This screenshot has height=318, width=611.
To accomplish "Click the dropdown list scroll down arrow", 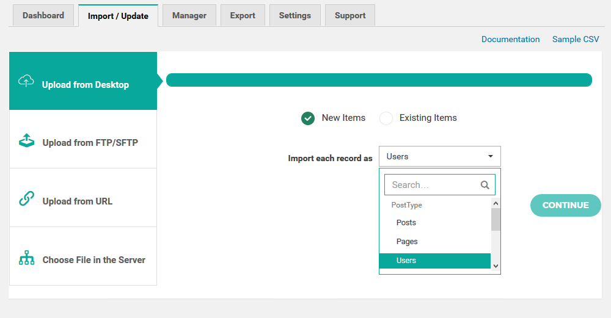I will (496, 266).
